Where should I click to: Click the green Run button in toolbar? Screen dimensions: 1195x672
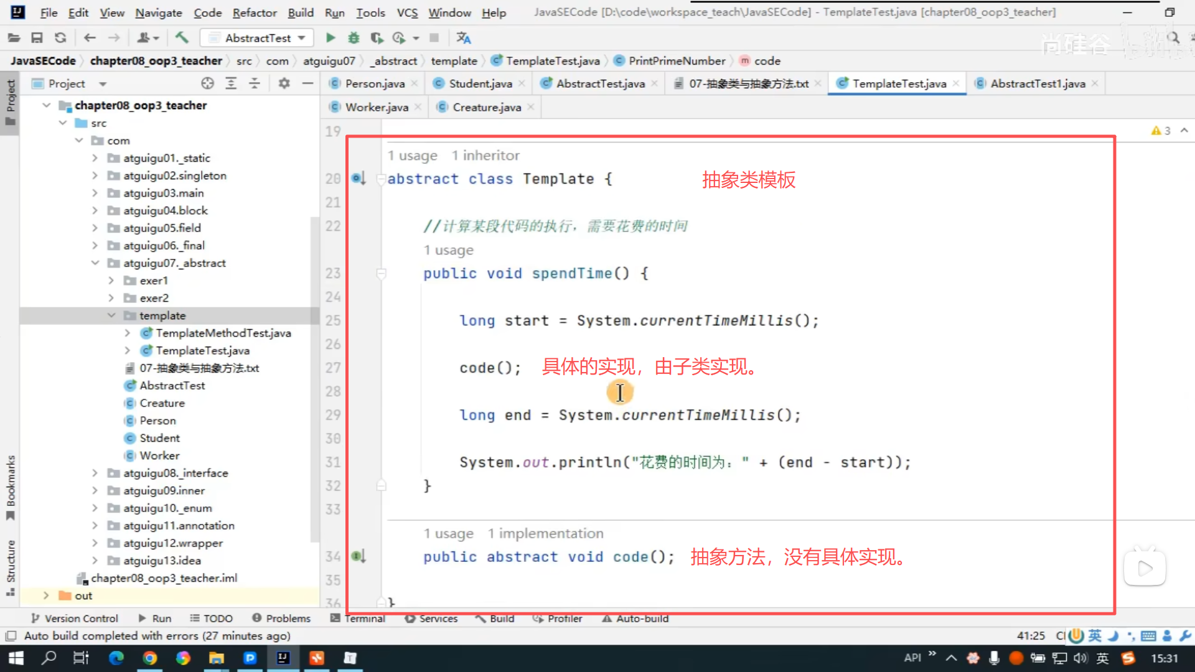click(x=330, y=38)
